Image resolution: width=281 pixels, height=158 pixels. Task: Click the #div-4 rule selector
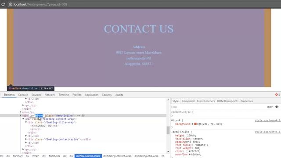coord(176,120)
